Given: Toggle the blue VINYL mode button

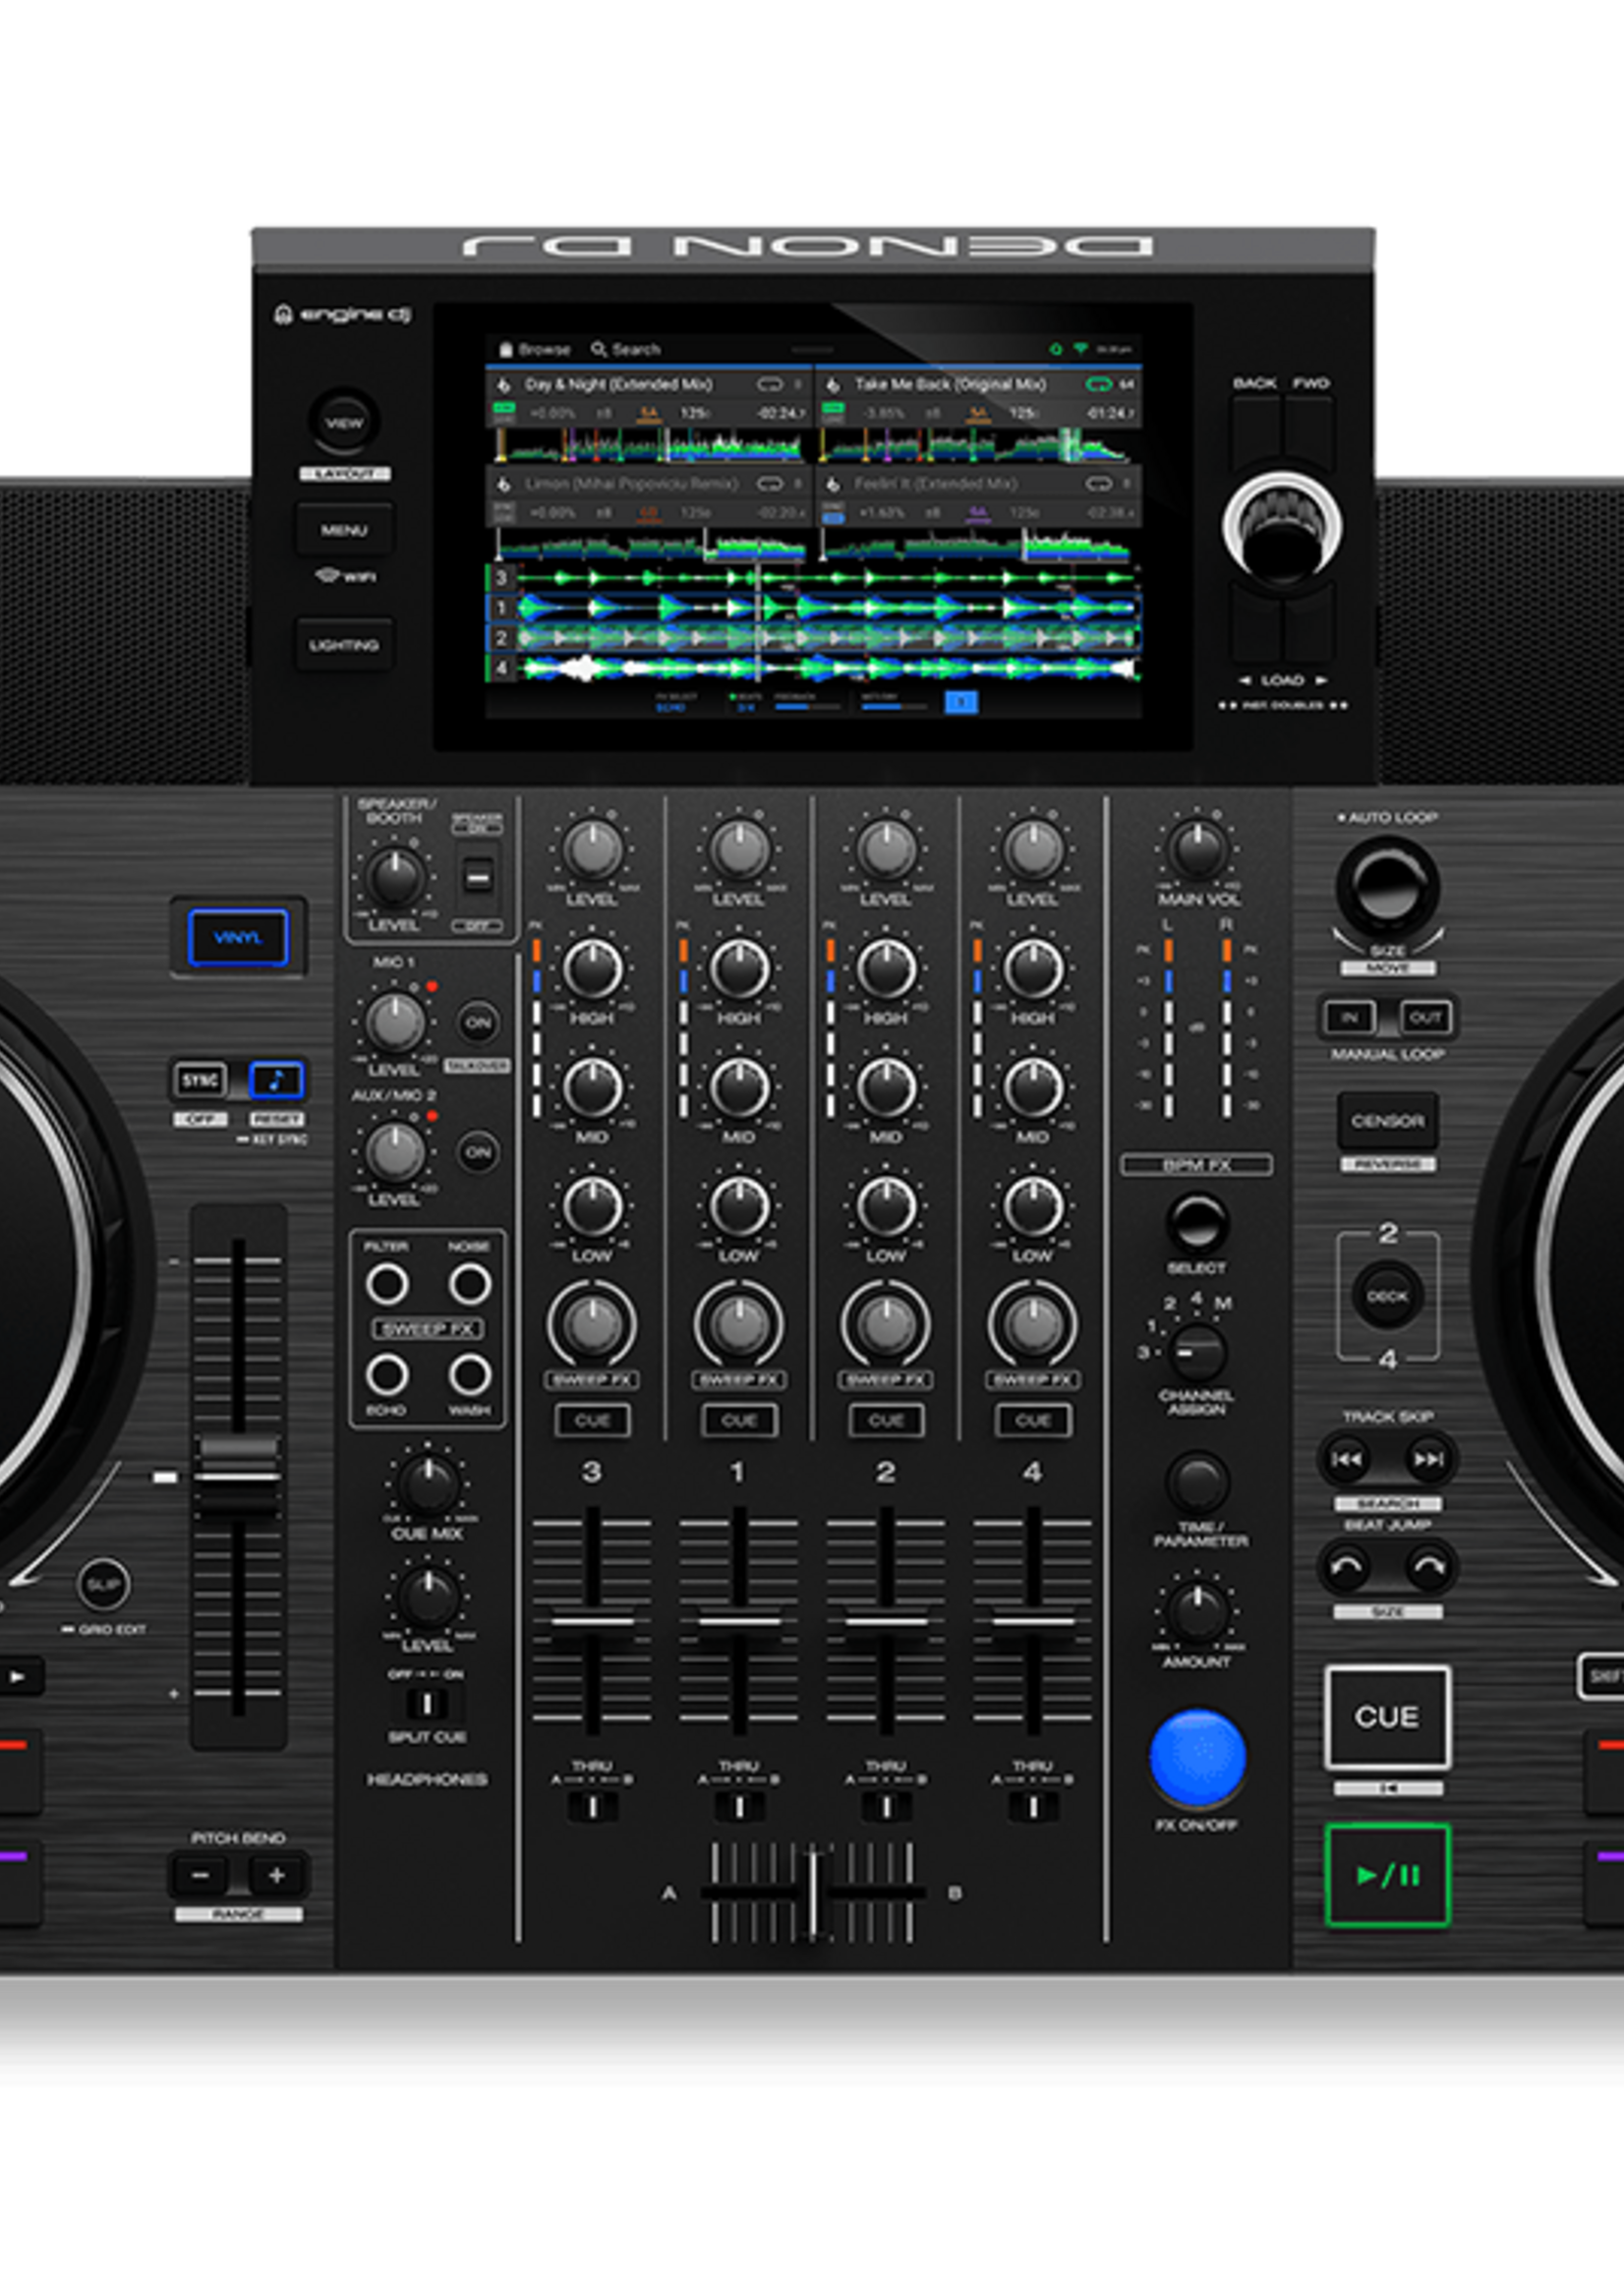Looking at the screenshot, I should pos(238,938).
